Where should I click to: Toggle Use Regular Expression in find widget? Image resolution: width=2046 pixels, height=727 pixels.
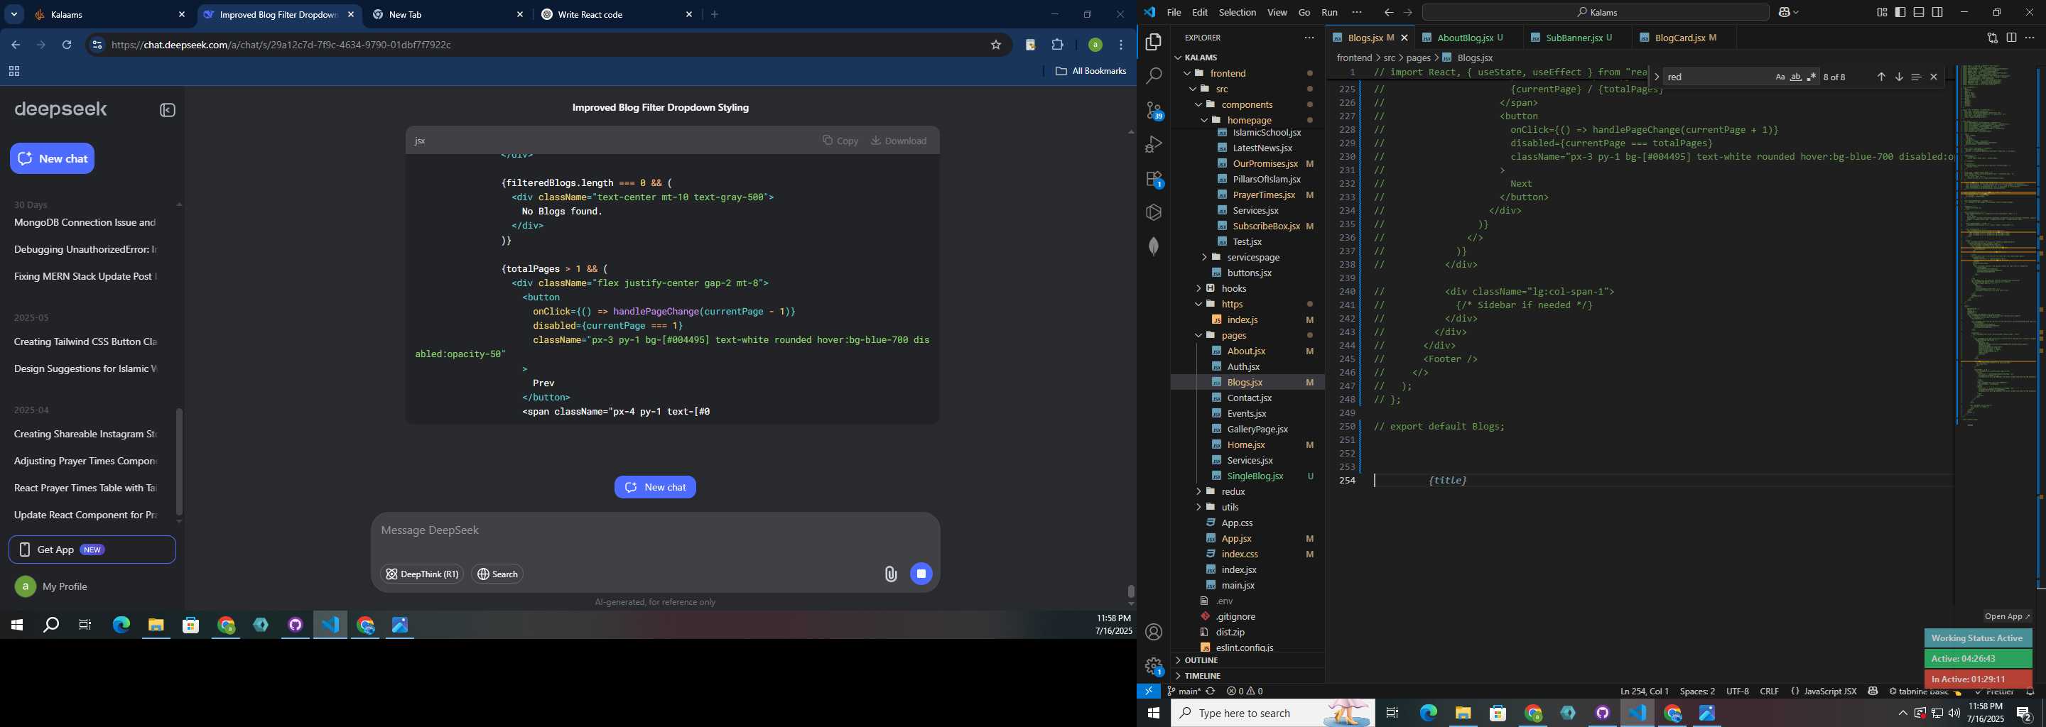pos(1812,77)
